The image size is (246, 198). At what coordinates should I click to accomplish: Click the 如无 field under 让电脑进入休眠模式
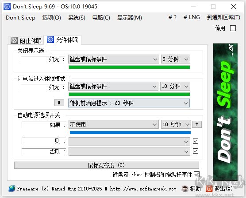click(42, 87)
